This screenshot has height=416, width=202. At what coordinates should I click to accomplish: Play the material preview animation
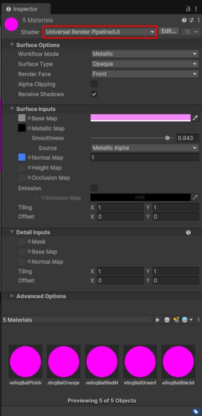(x=158, y=320)
